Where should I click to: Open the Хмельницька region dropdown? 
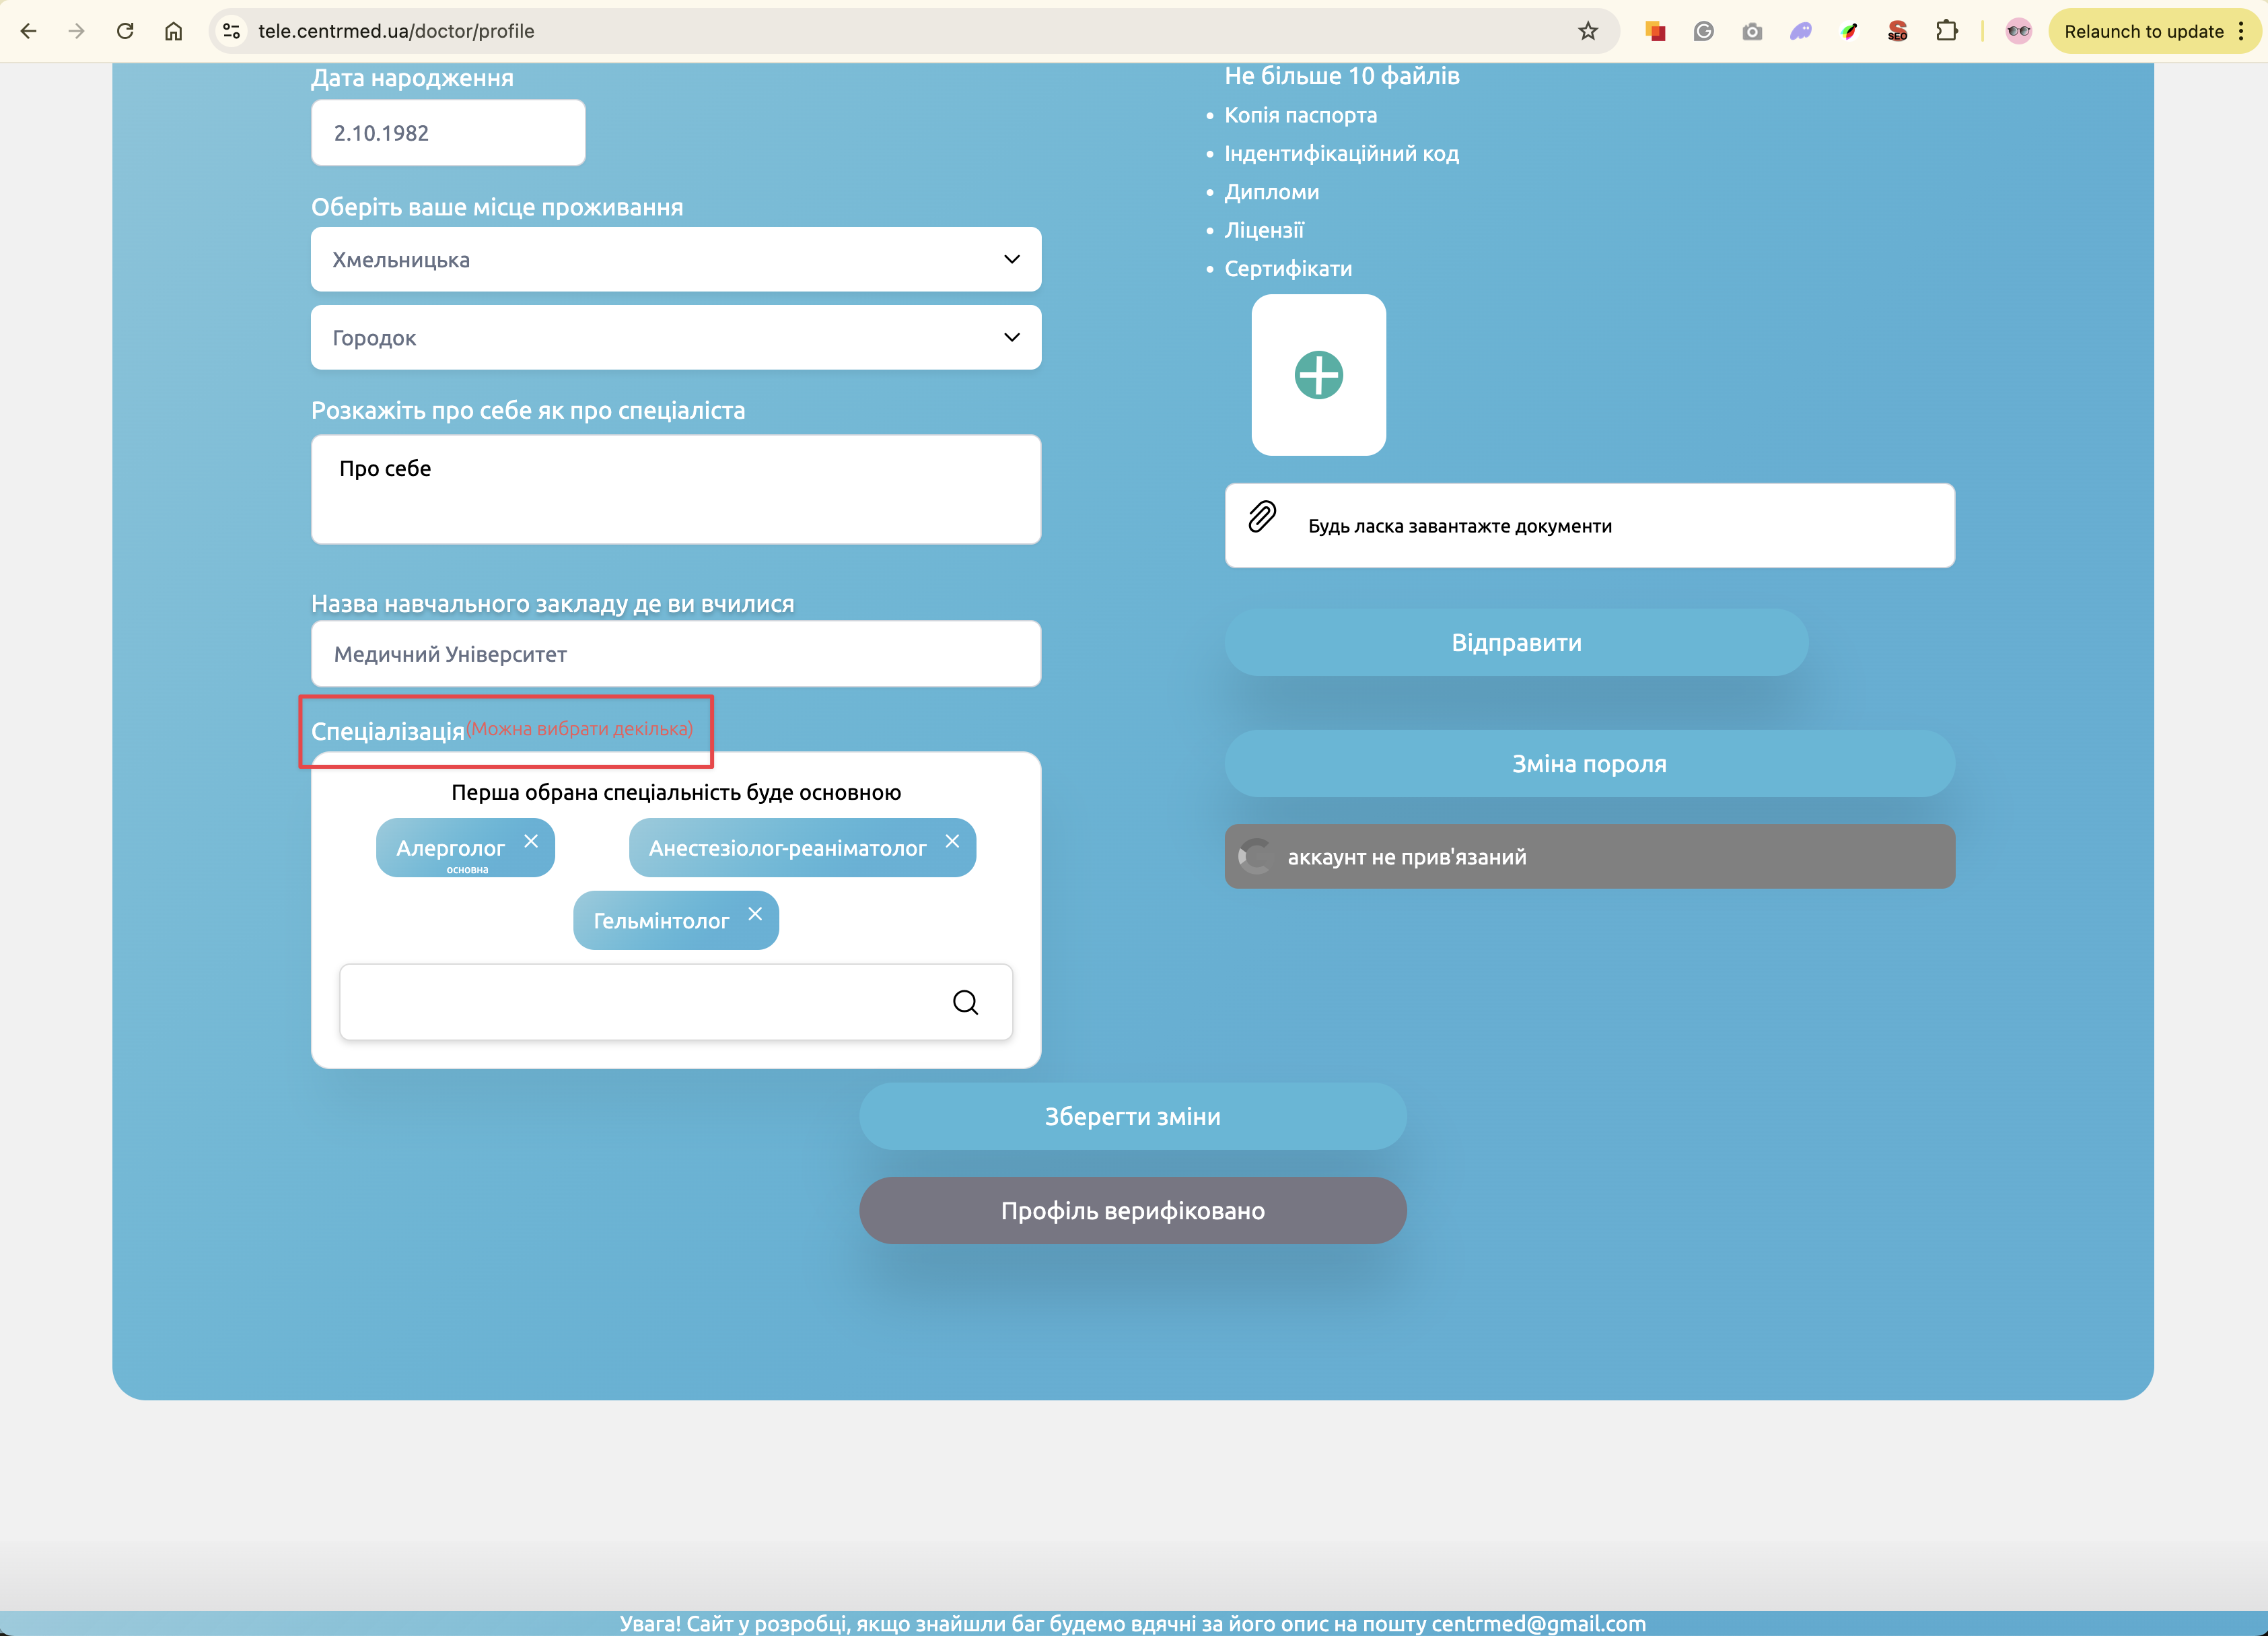[x=675, y=259]
